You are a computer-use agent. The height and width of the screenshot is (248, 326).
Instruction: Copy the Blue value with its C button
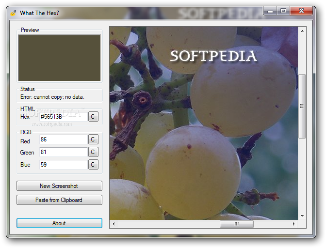click(x=93, y=165)
